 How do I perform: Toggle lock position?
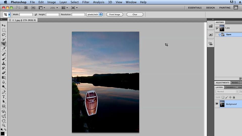[230, 97]
